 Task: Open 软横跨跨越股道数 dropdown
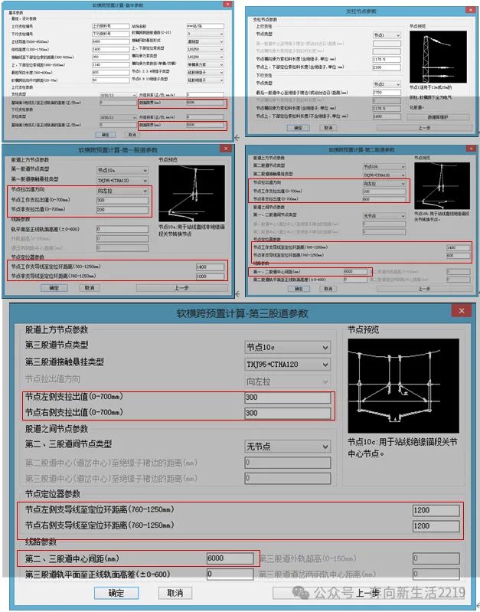click(x=205, y=34)
